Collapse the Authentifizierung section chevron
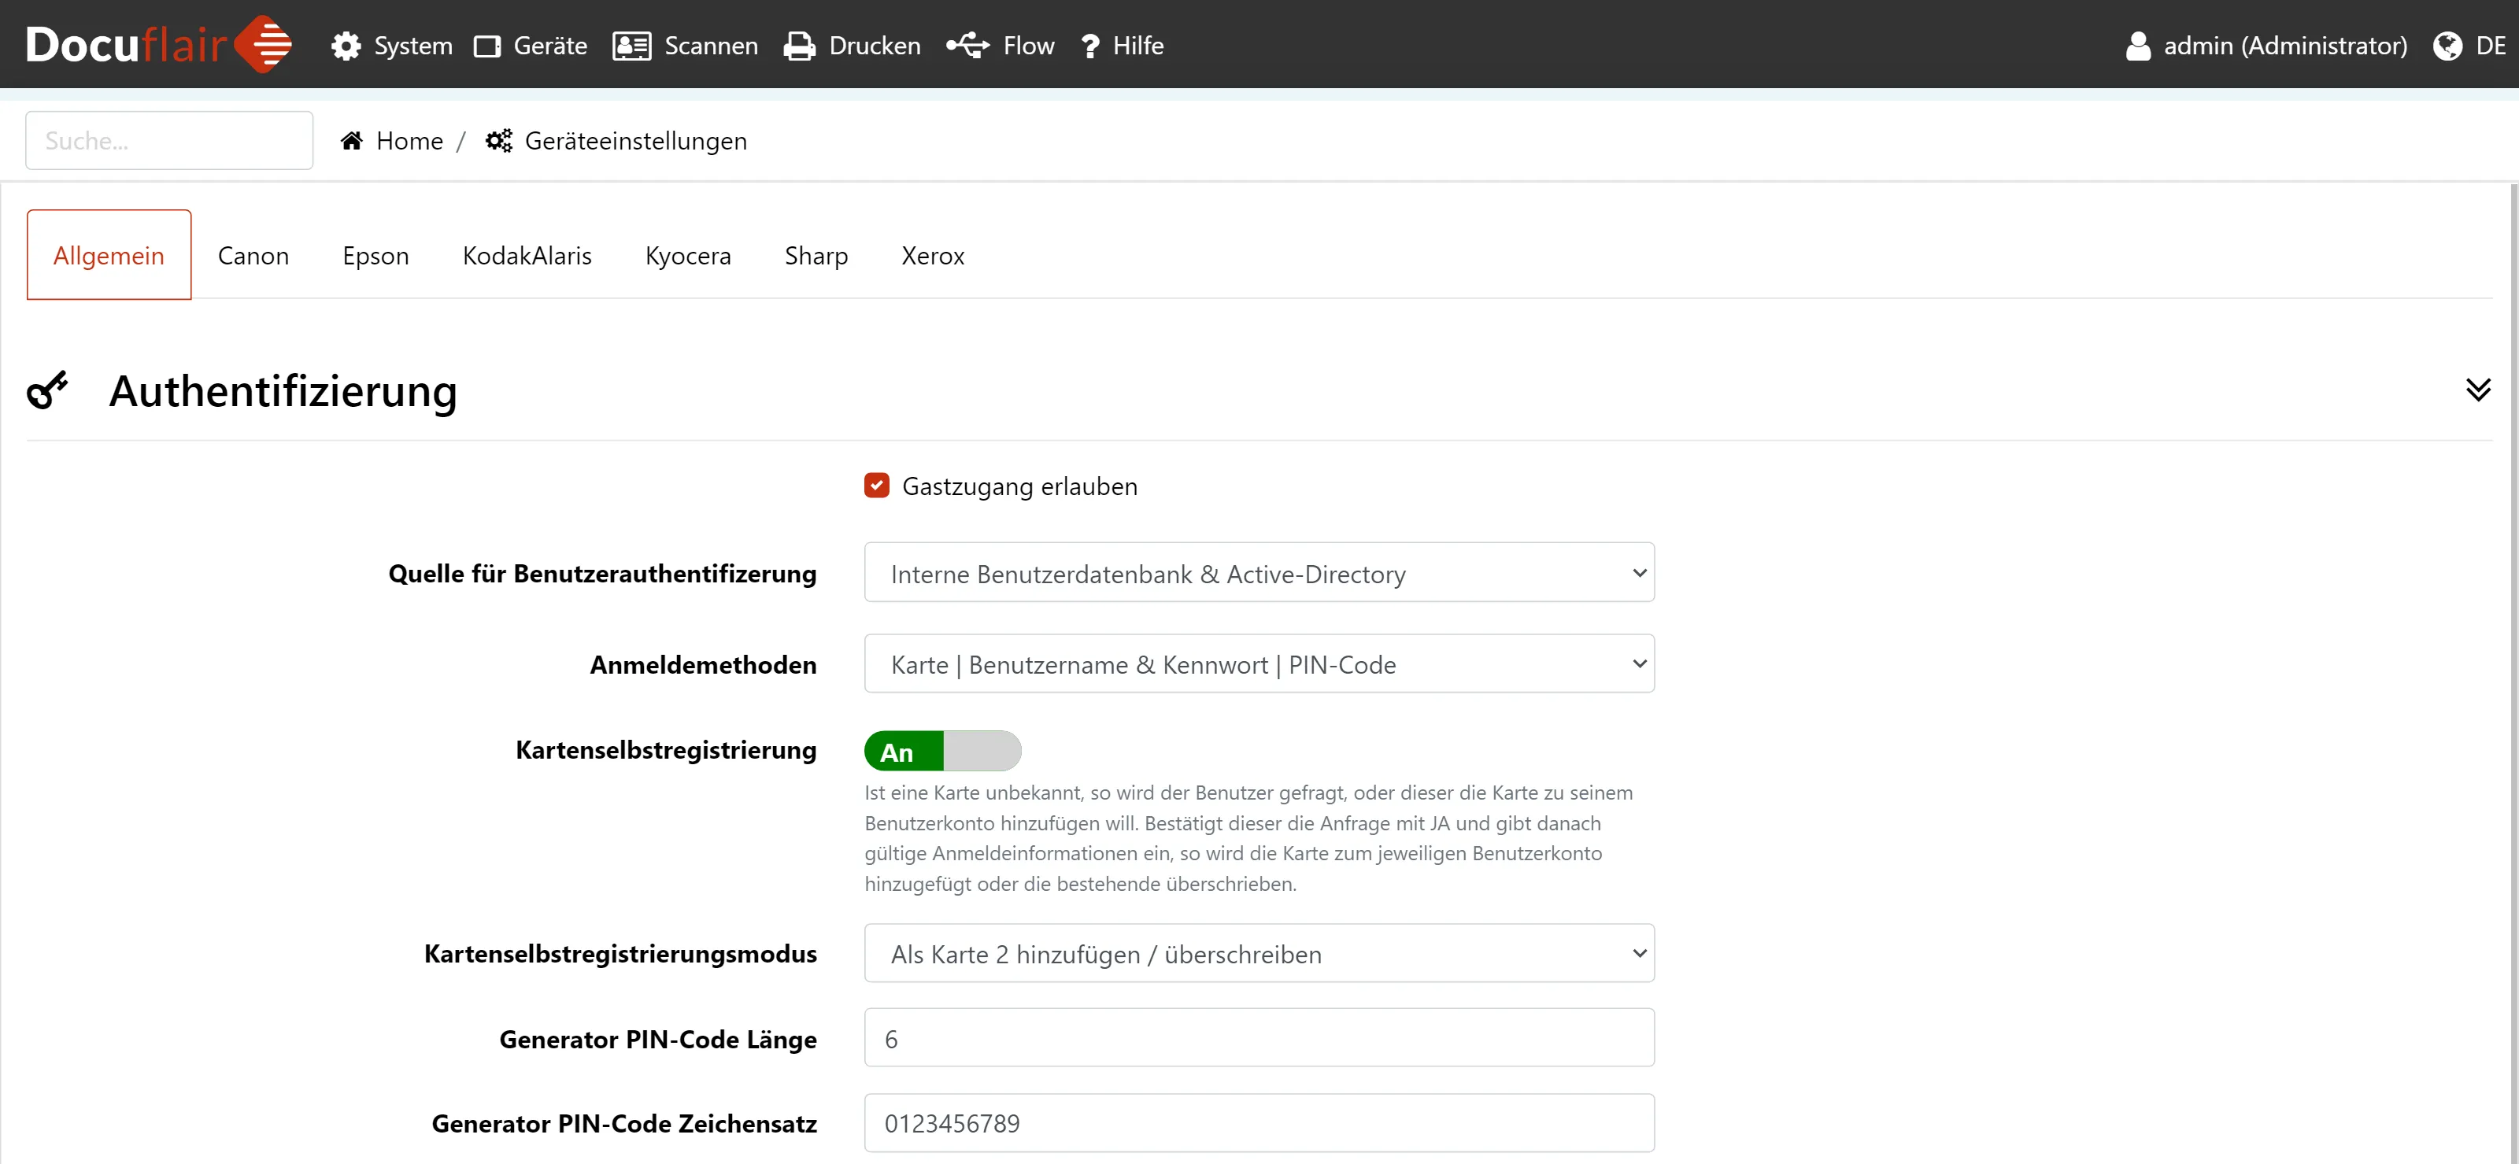This screenshot has width=2519, height=1164. click(2477, 390)
